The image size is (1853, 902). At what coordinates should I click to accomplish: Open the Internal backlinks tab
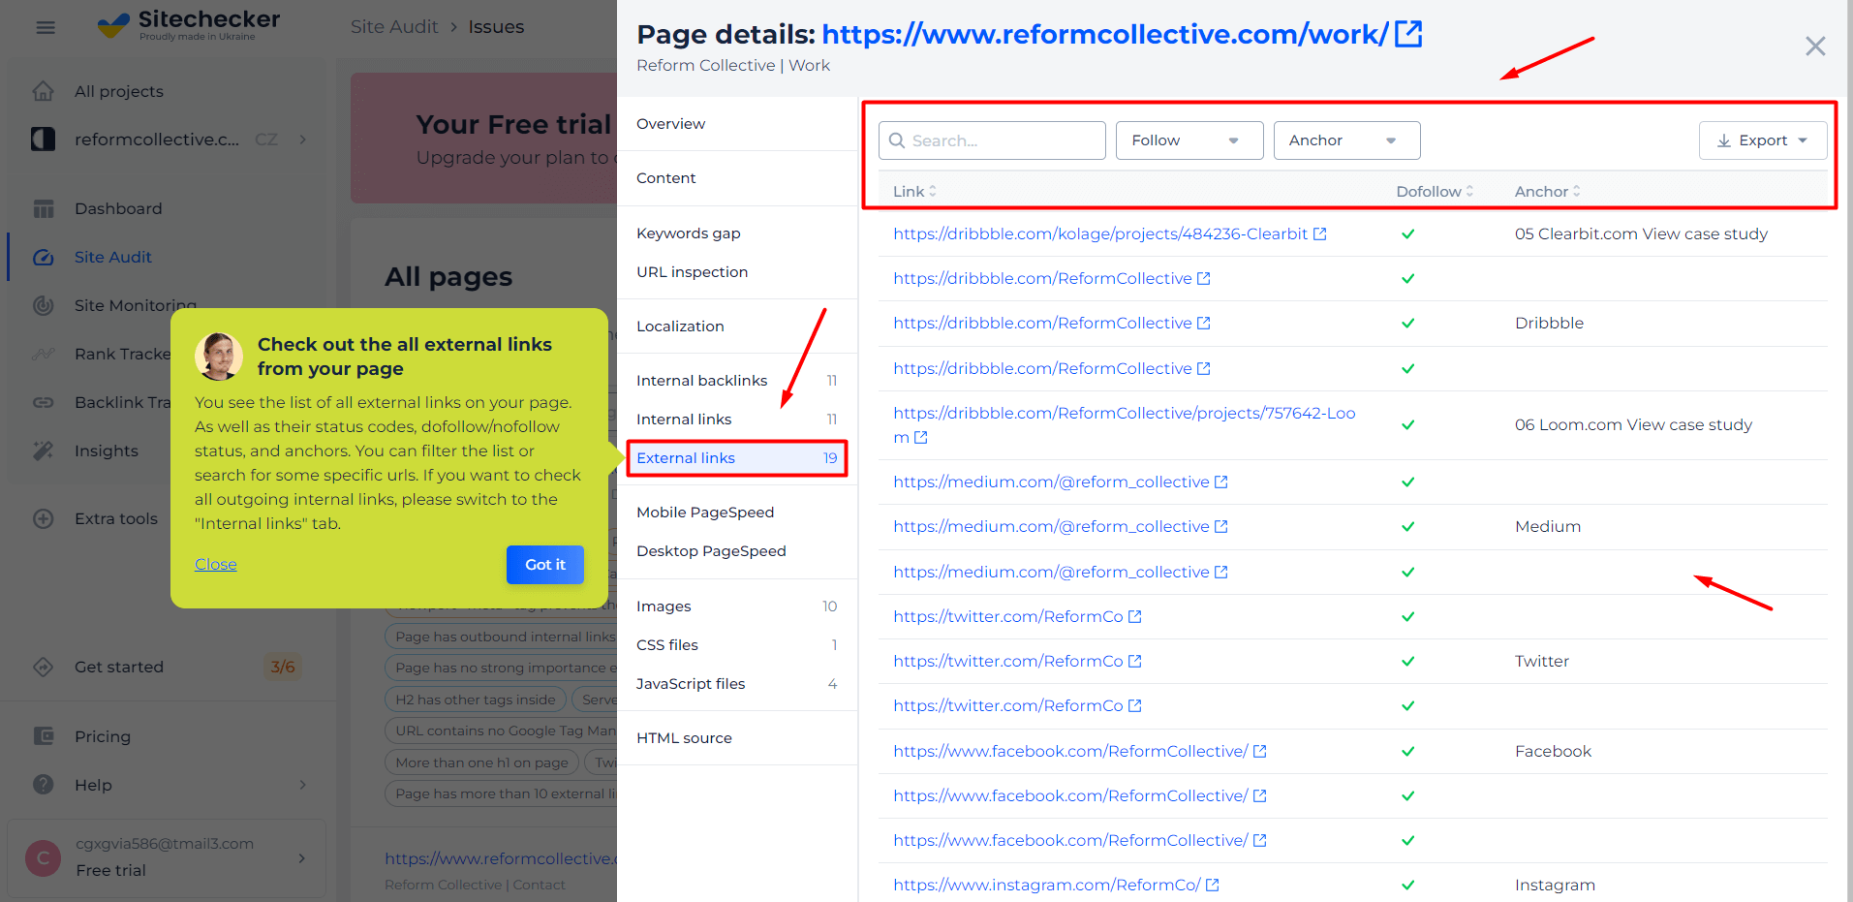[x=737, y=381]
